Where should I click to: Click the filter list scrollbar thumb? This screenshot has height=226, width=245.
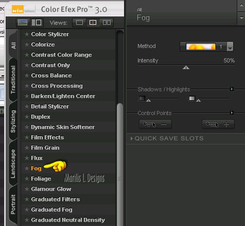[120, 164]
